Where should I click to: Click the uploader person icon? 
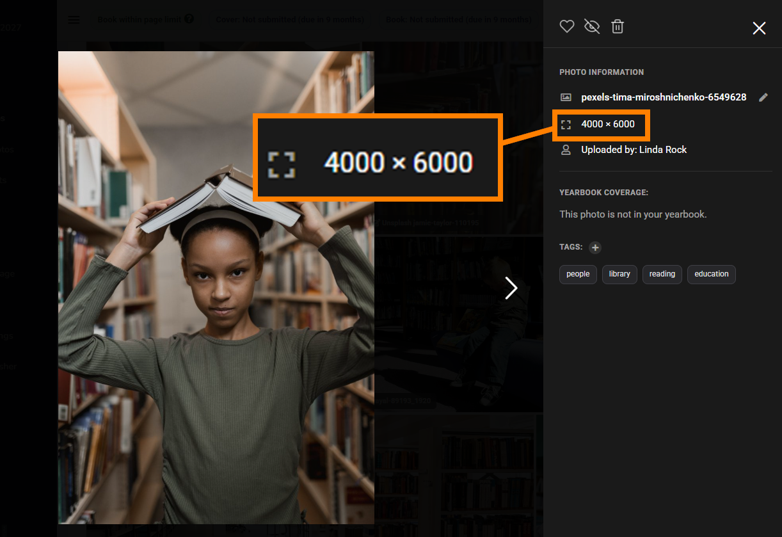click(566, 150)
